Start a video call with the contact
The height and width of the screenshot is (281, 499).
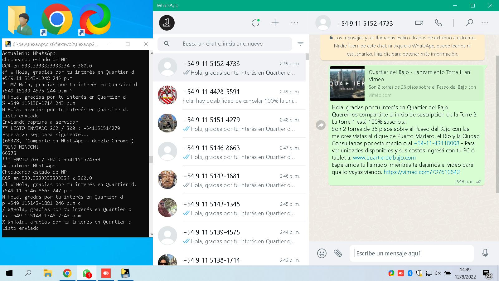point(419,23)
